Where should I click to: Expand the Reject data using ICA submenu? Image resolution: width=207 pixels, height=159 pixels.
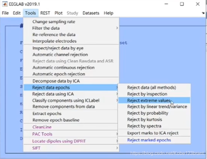tap(71, 94)
